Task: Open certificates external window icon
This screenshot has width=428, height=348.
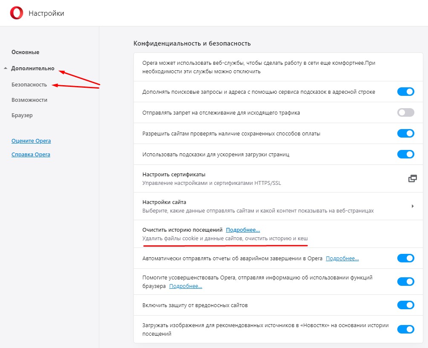Action: [x=413, y=178]
